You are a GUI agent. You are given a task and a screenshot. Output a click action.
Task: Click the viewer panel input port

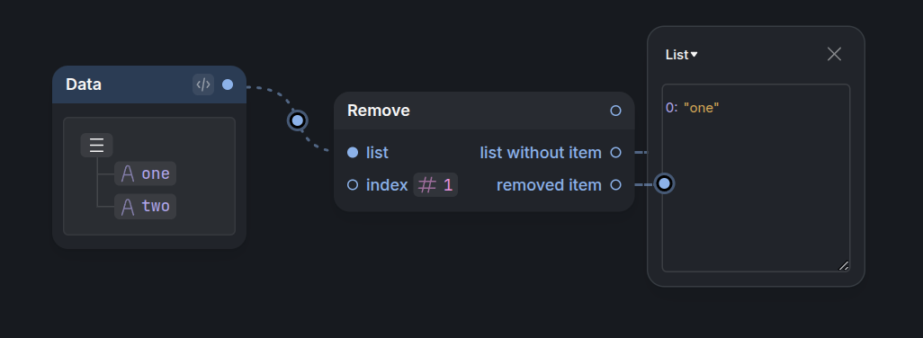pyautogui.click(x=664, y=183)
